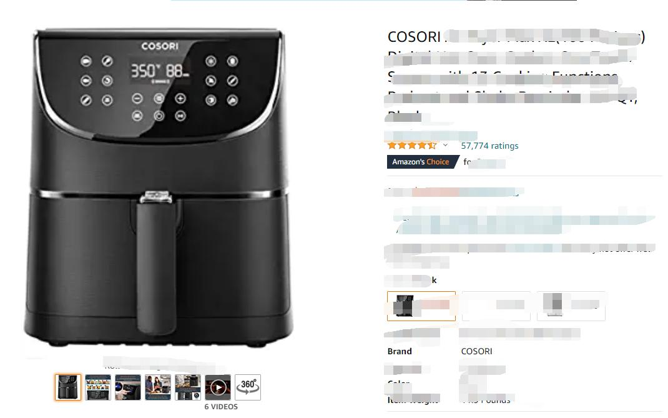The width and height of the screenshot is (668, 418).
Task: Show the finger touching display thumbnail
Action: (128, 387)
